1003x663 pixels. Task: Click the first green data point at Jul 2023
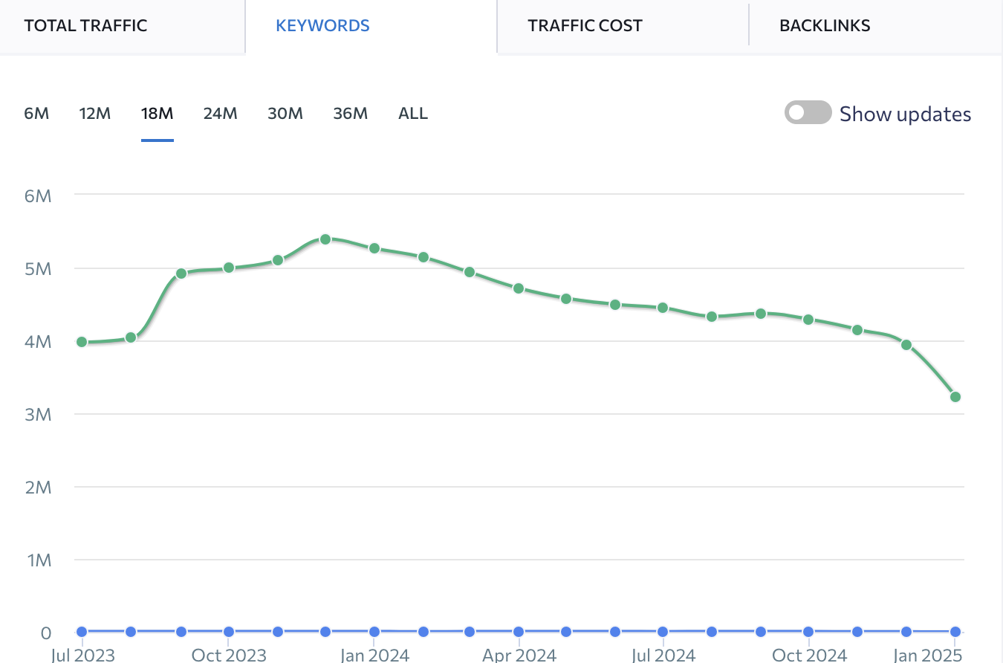82,342
